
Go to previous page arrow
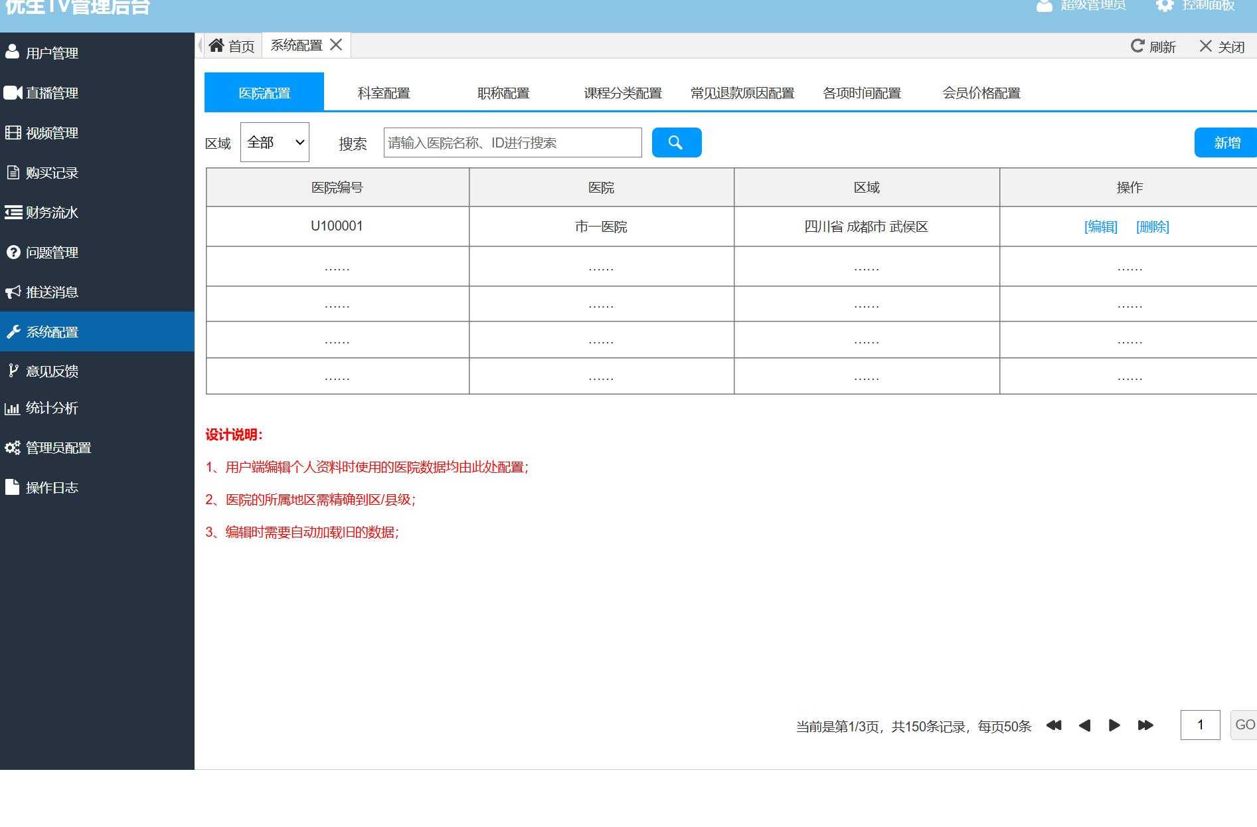[1084, 725]
